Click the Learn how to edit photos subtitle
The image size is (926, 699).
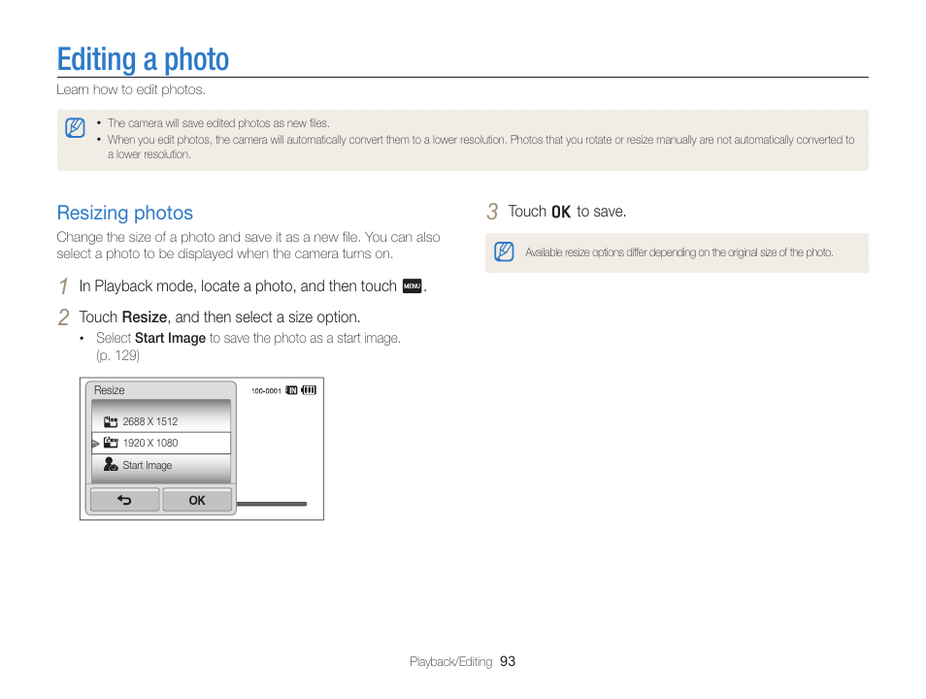click(131, 90)
